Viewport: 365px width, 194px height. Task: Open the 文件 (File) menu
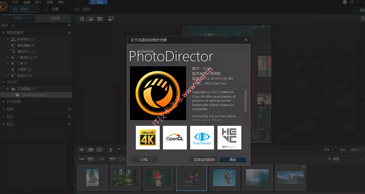(x=16, y=2)
